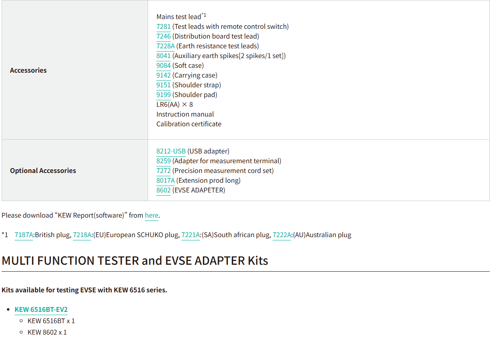
Task: Open the 8602 EVSE adapter link
Action: (164, 190)
